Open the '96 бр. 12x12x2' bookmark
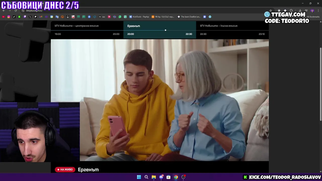This screenshot has height=181, width=322. (163, 17)
